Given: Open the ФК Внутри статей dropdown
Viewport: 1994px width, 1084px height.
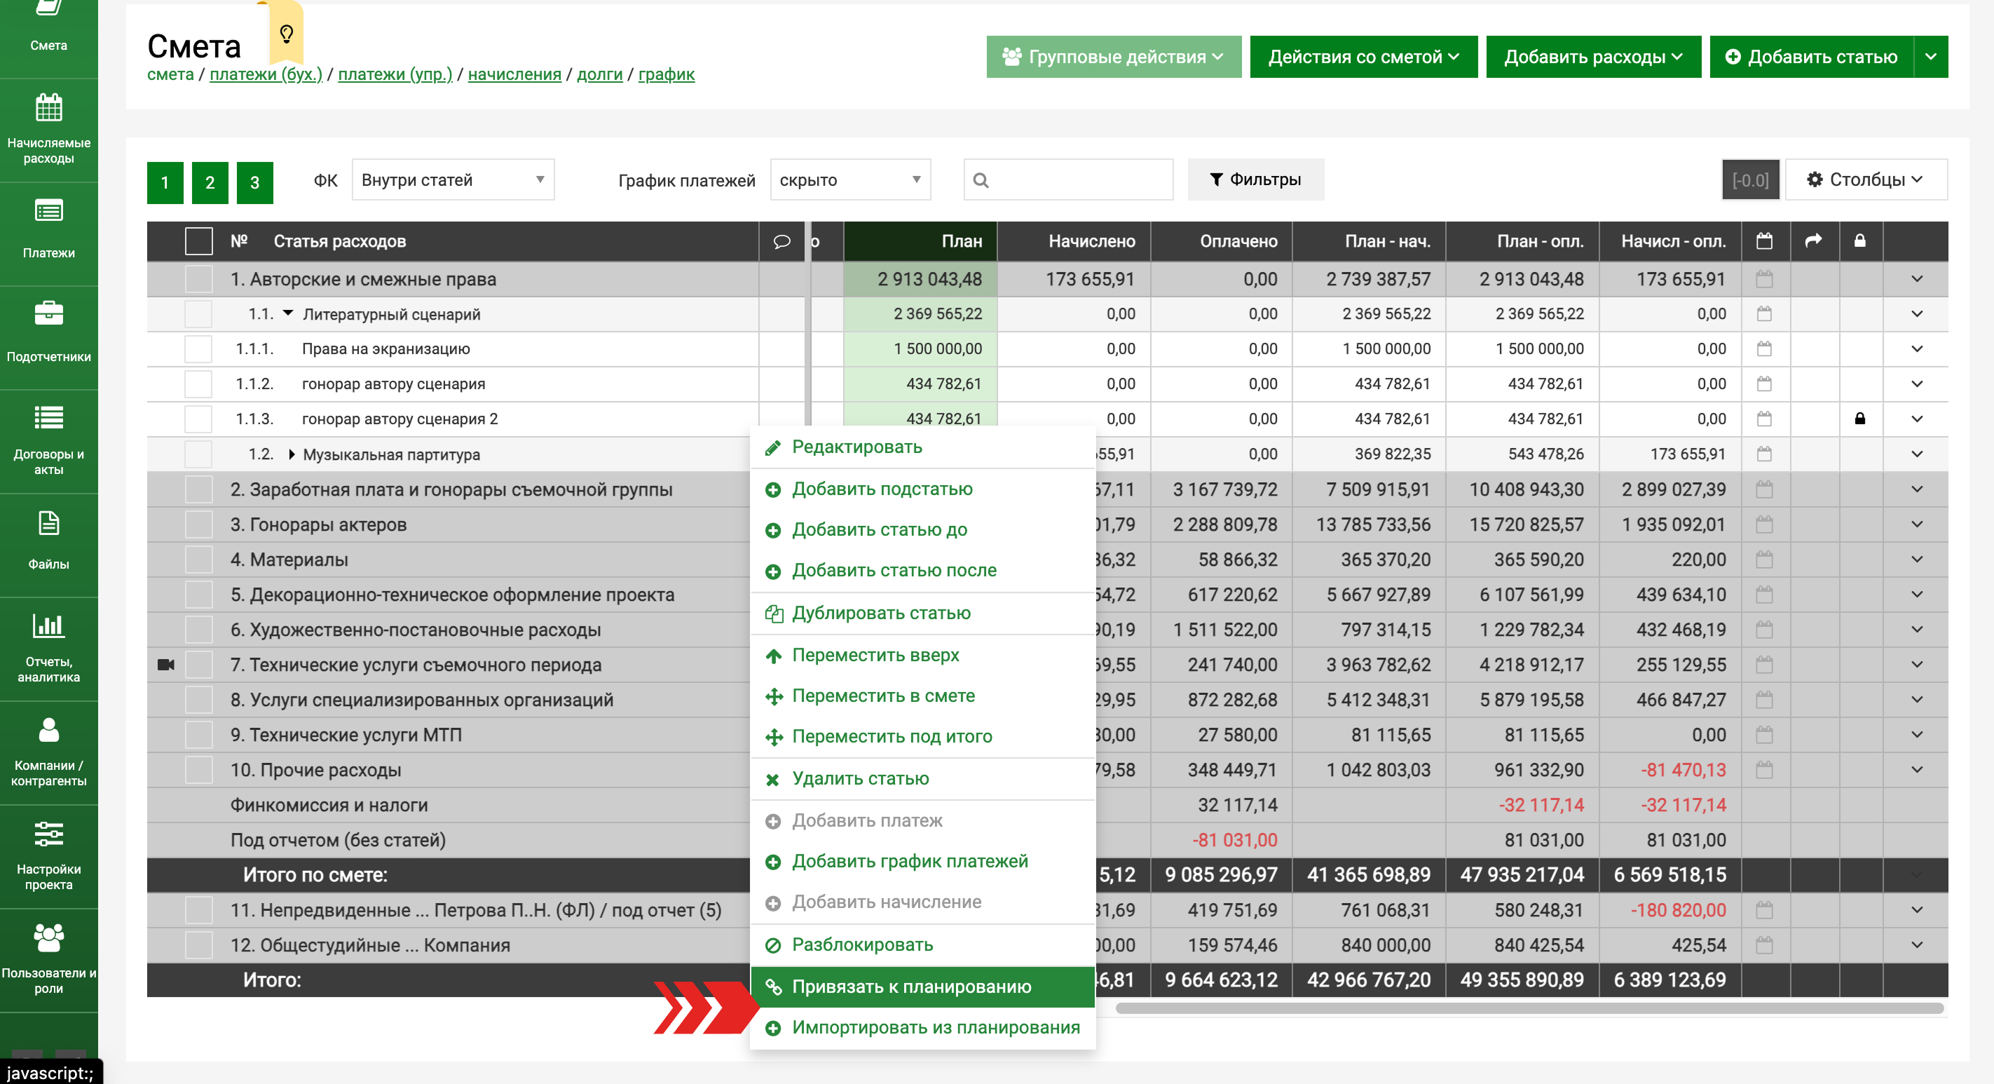Looking at the screenshot, I should pyautogui.click(x=453, y=179).
